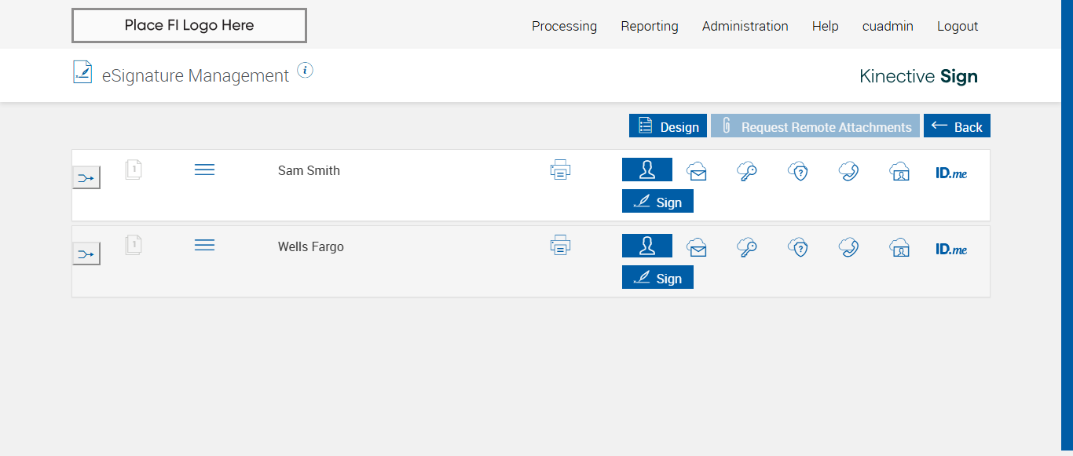Viewport: 1073px width, 456px height.
Task: Open the Administration menu
Action: coord(745,26)
